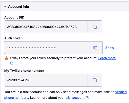The image size is (129, 103).
Task: Click the orange warning triangle icon
Action: 6,58
